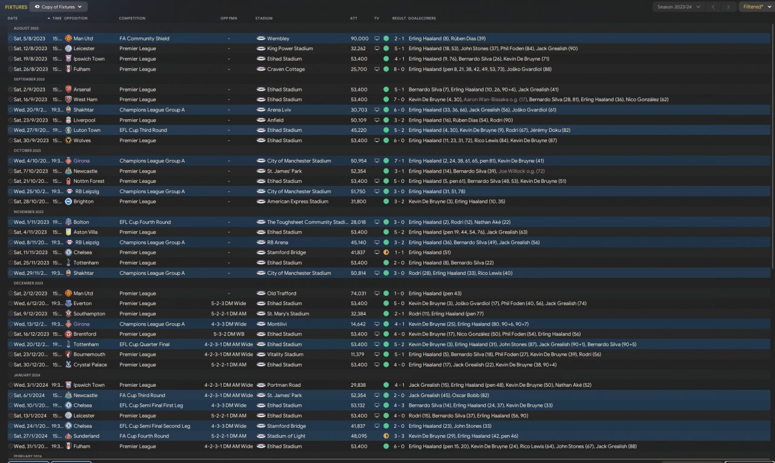Open the EFL Cup Quarter Final link
Viewport: 775px width, 463px height.
click(x=144, y=344)
